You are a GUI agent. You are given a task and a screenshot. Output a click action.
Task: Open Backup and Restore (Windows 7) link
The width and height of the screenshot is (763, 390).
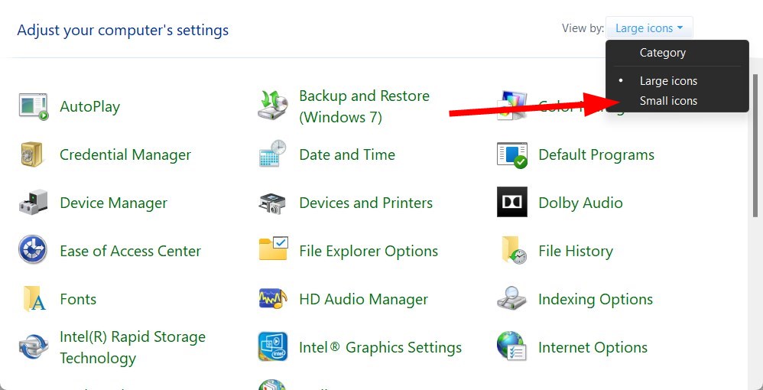tap(365, 106)
